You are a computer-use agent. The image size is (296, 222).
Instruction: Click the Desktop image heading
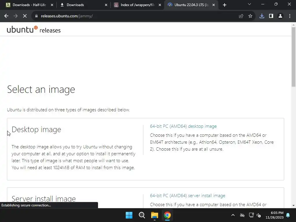click(36, 130)
